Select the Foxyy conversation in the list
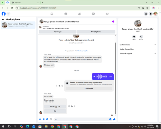Viewport: 161px width, 129px height. (18, 25)
